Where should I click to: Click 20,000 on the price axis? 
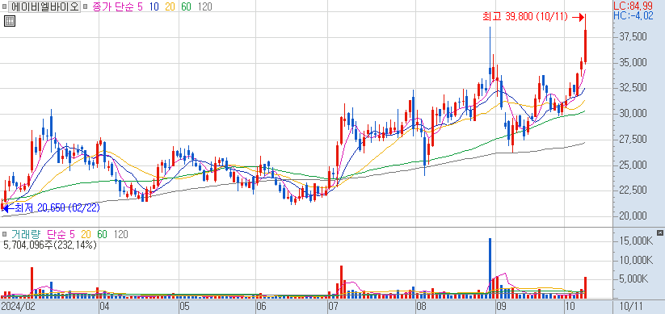pos(633,216)
